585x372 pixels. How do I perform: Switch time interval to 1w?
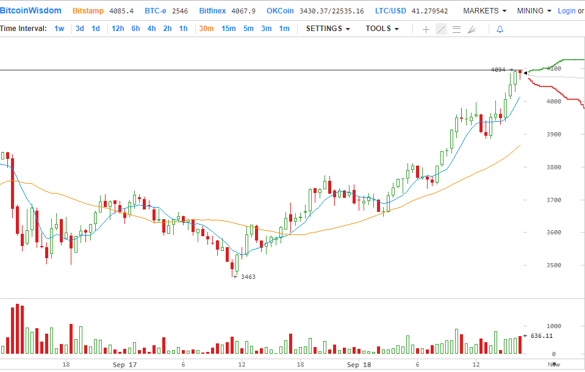59,29
